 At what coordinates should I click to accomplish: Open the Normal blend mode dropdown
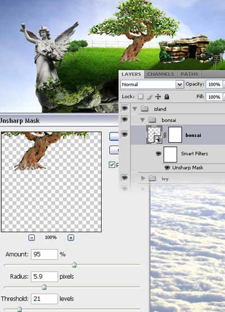click(152, 84)
